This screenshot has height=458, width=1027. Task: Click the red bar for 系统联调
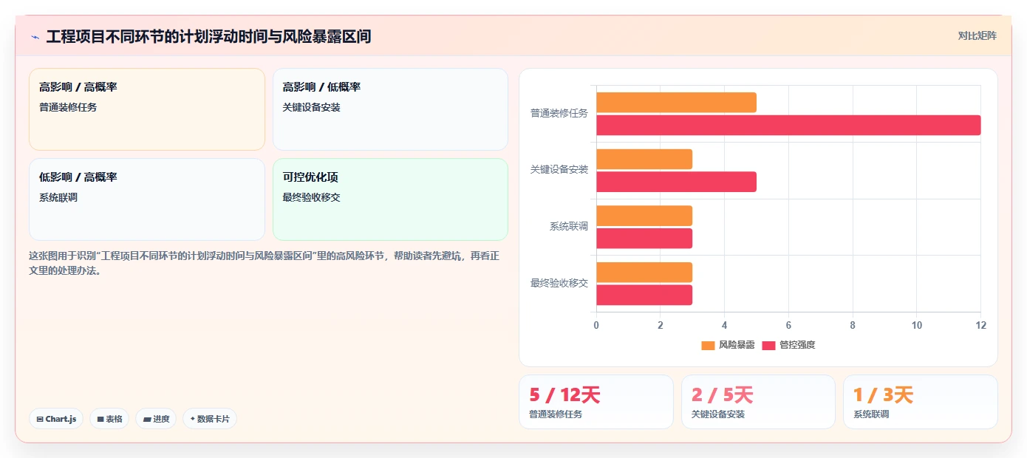(x=644, y=238)
